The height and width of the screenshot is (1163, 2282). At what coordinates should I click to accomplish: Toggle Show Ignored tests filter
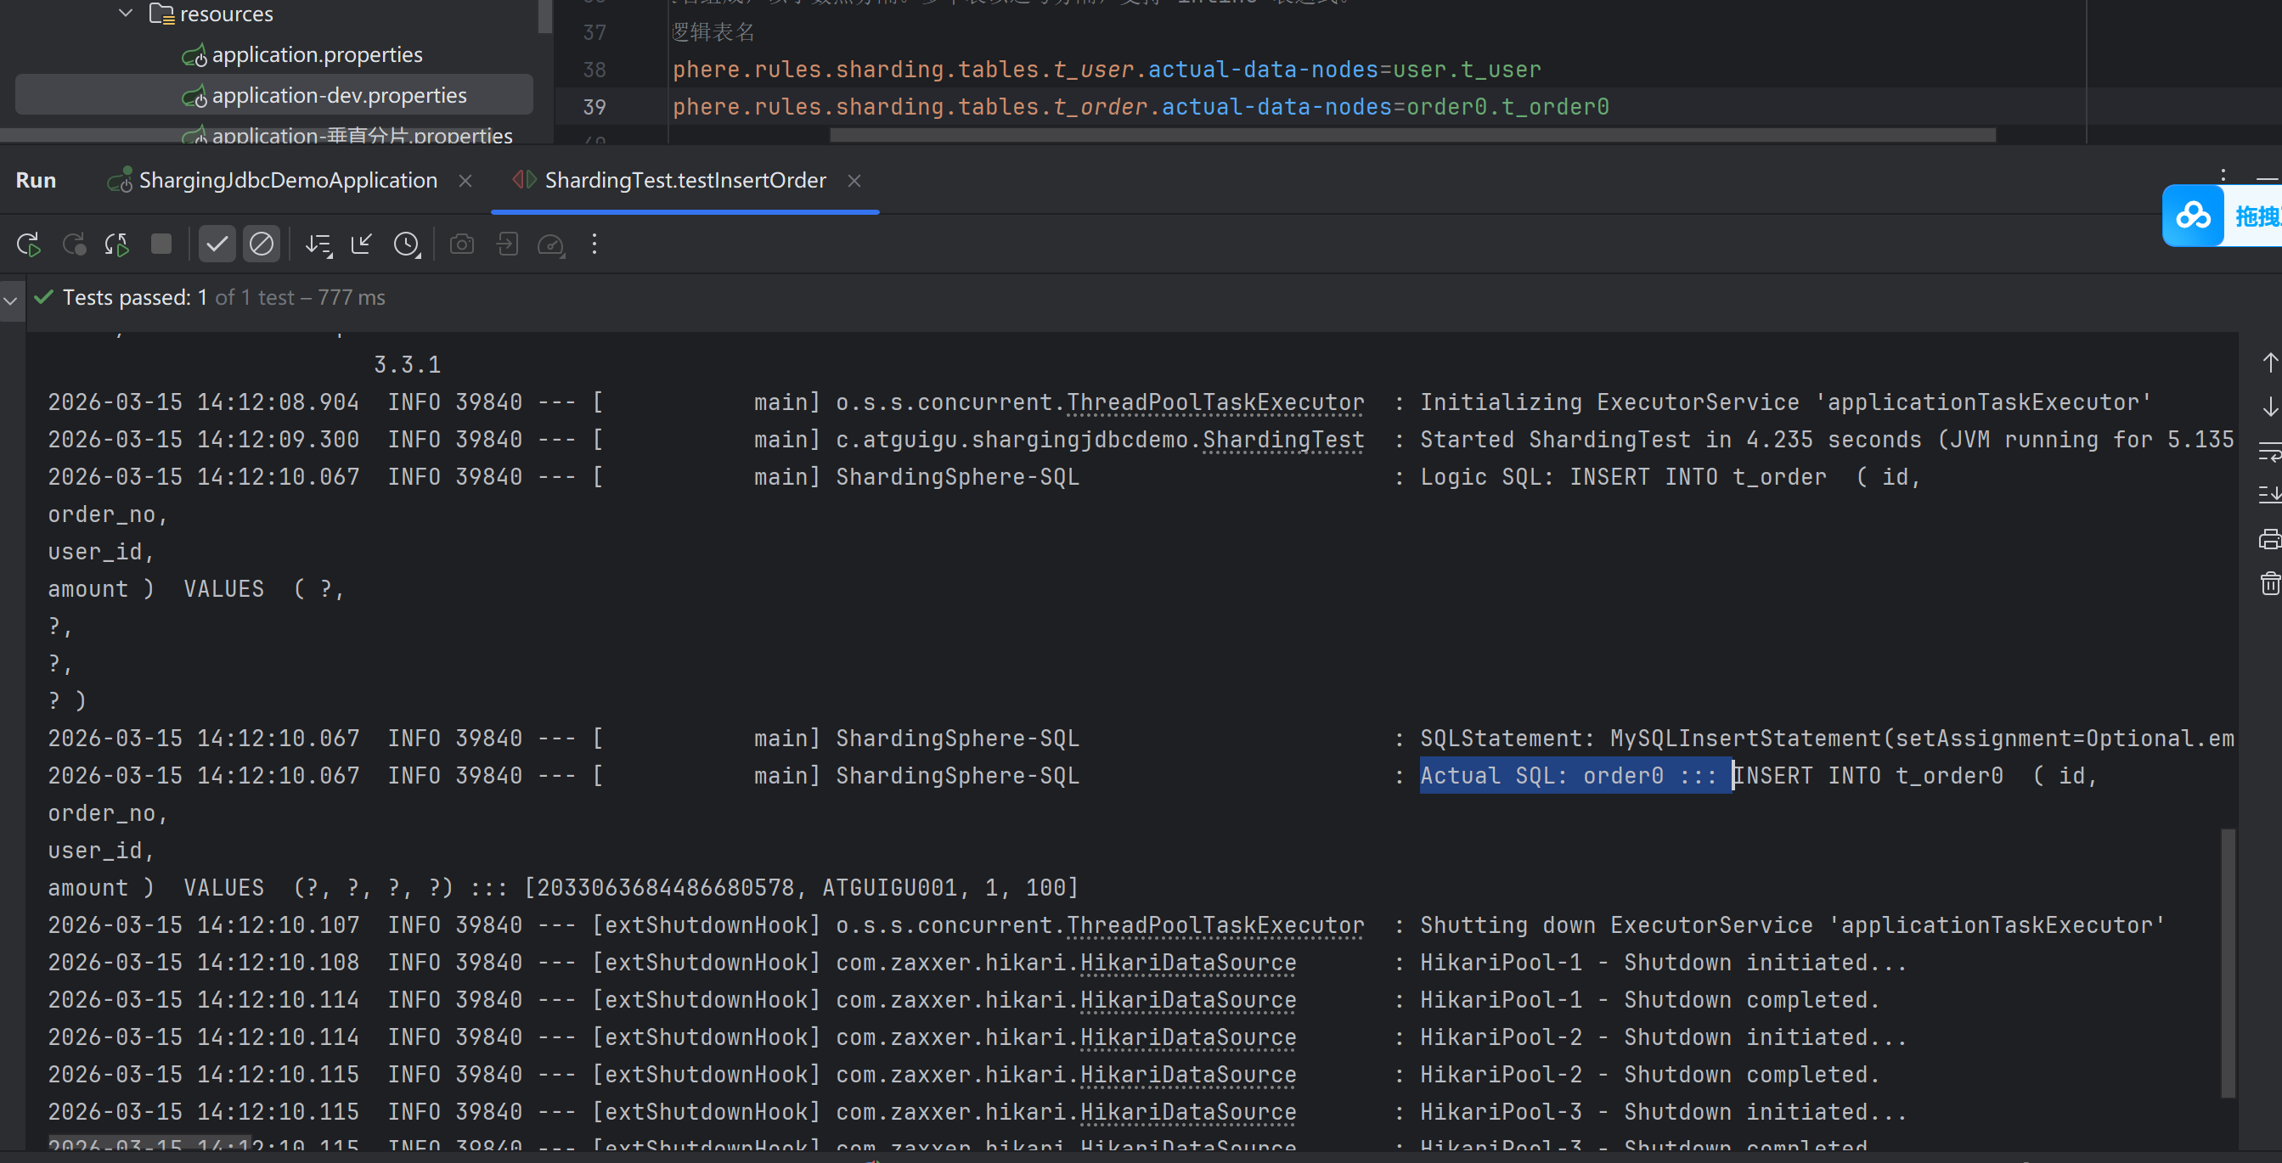tap(262, 244)
